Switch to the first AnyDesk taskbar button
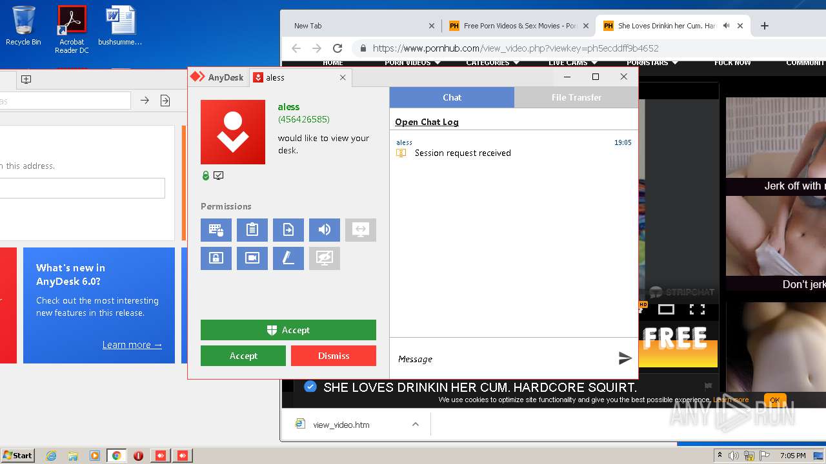The image size is (826, 464). [161, 456]
